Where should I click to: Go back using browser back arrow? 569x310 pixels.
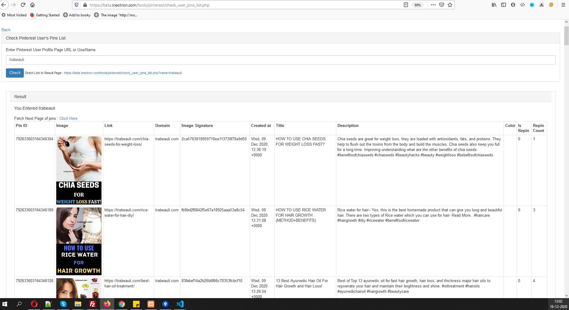pos(4,5)
